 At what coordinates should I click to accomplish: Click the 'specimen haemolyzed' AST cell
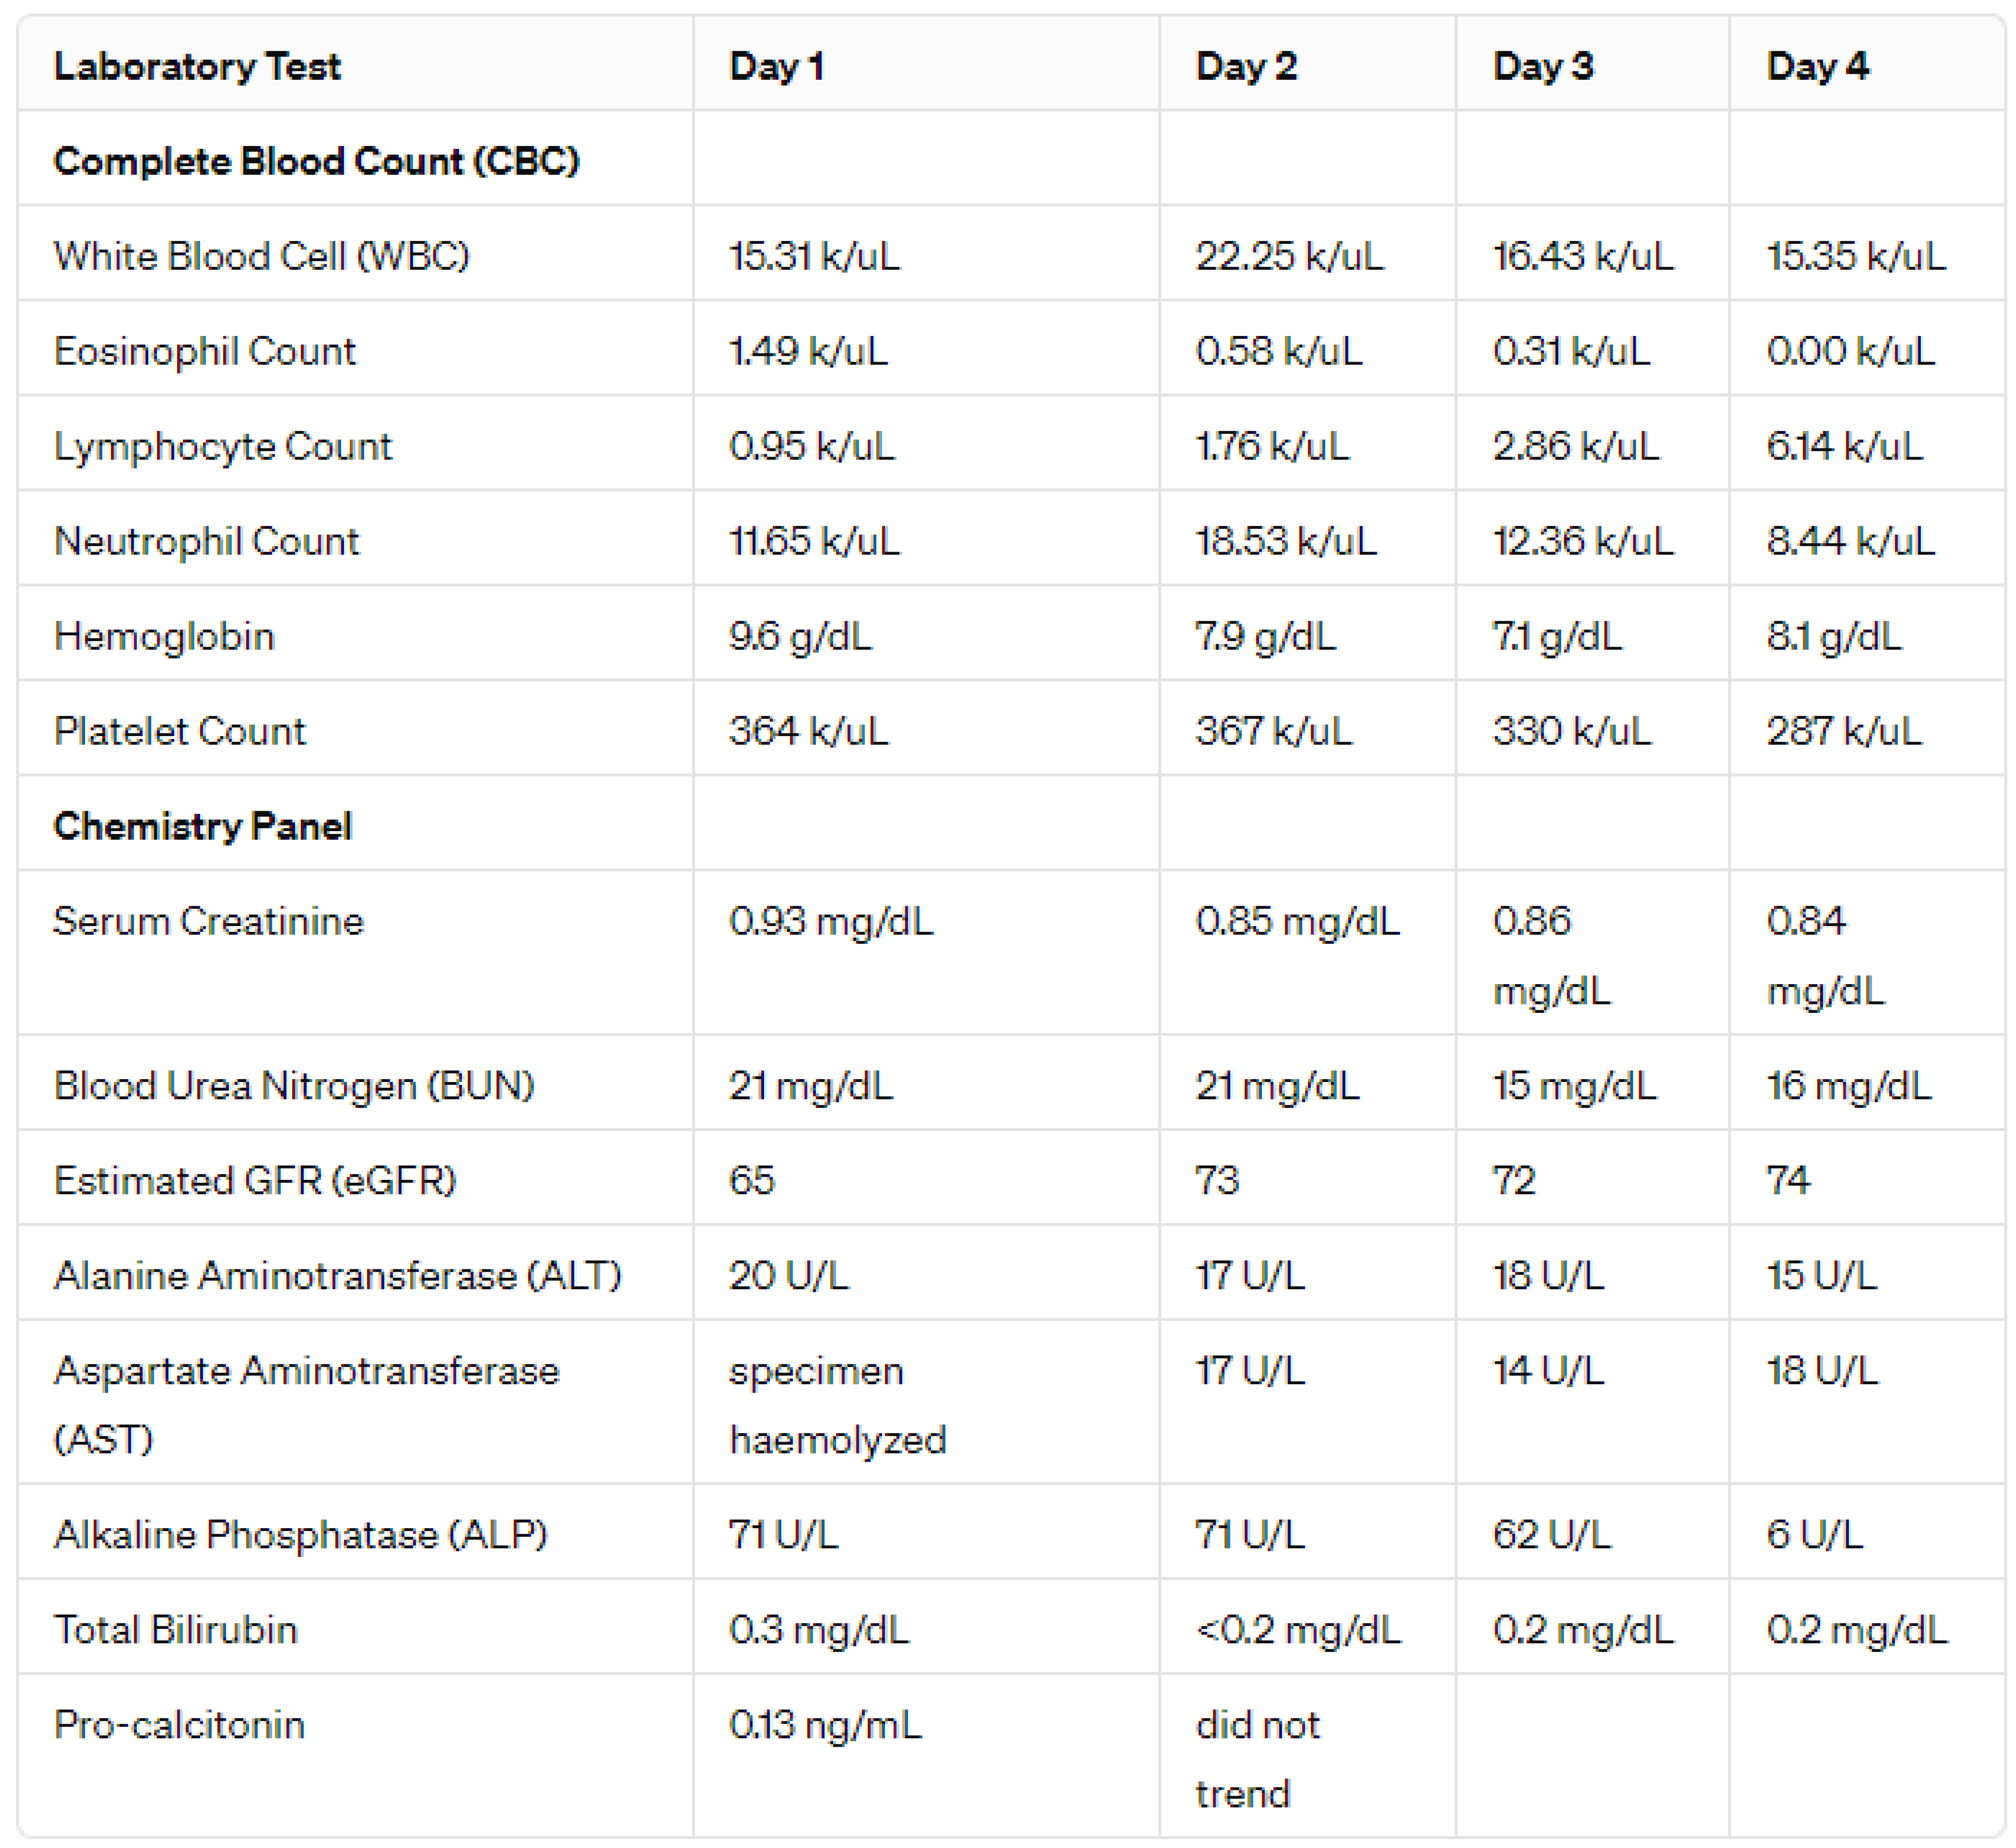(x=837, y=1404)
